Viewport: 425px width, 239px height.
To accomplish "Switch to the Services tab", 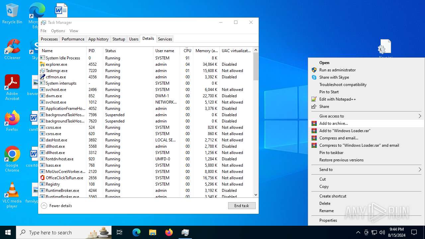I will tap(165, 39).
